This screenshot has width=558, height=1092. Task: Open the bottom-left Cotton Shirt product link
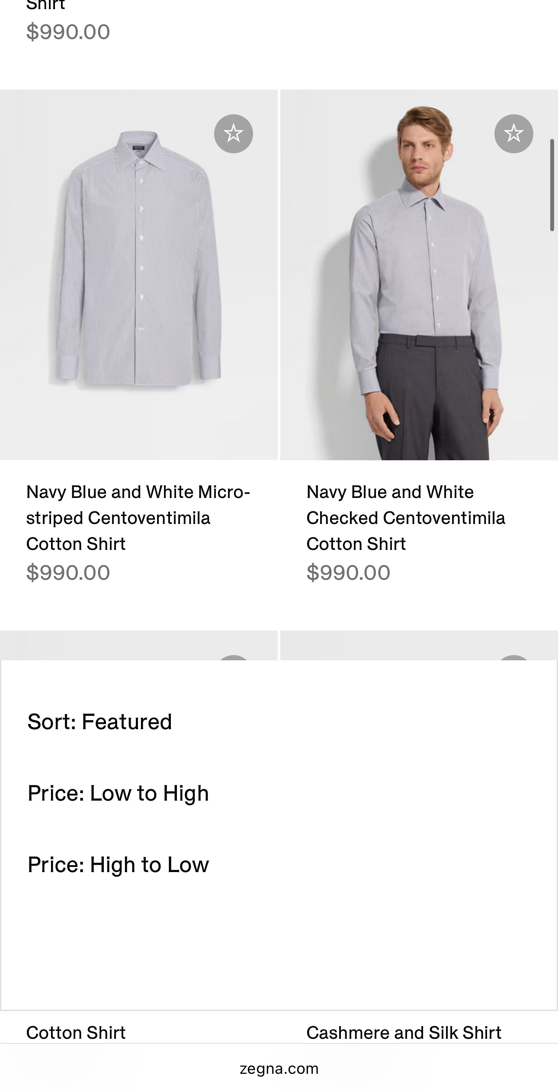76,1033
